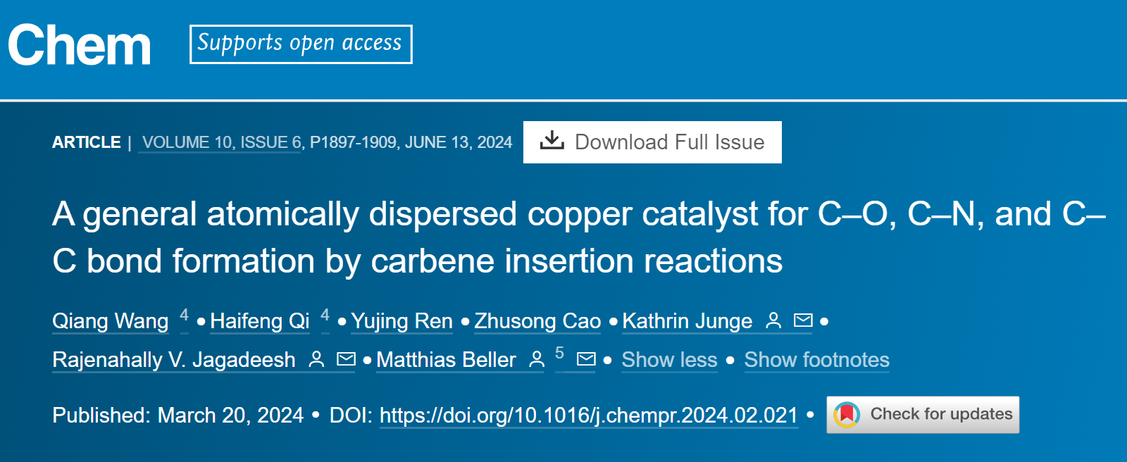Open the DOI link for the article
The image size is (1127, 462).
tap(589, 416)
